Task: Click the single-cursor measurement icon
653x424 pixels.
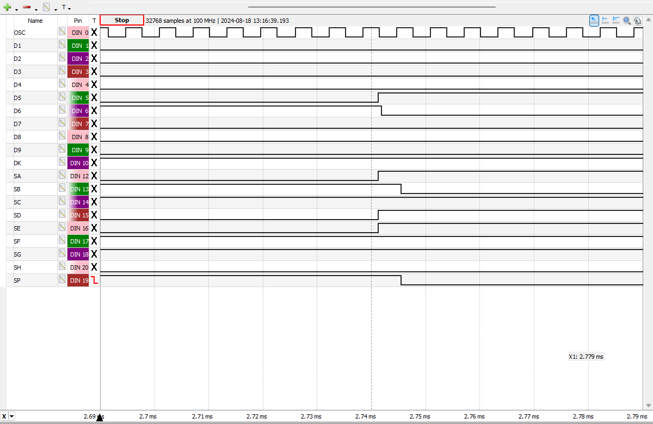Action: pyautogui.click(x=605, y=20)
